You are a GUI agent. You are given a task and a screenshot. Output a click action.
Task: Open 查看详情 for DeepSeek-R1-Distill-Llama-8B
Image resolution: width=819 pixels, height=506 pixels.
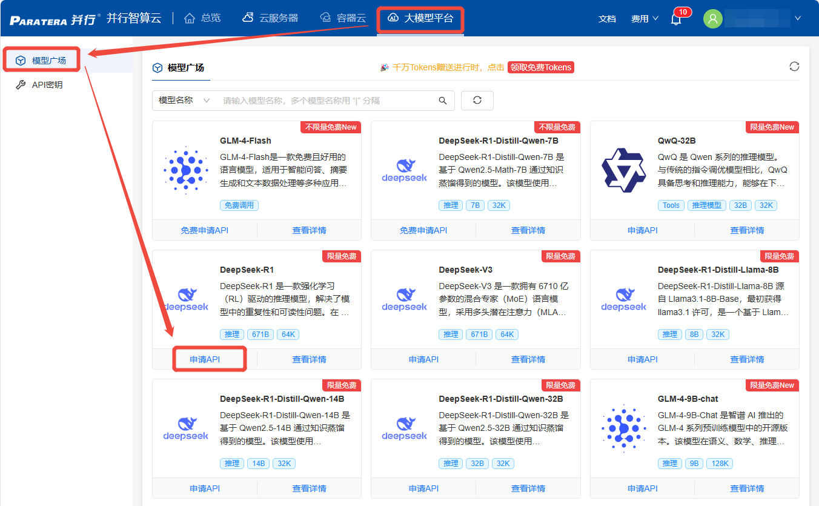tap(747, 359)
